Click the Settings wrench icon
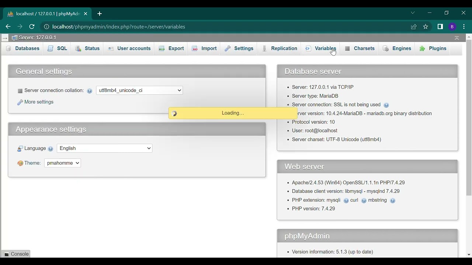The width and height of the screenshot is (472, 265). [x=228, y=49]
